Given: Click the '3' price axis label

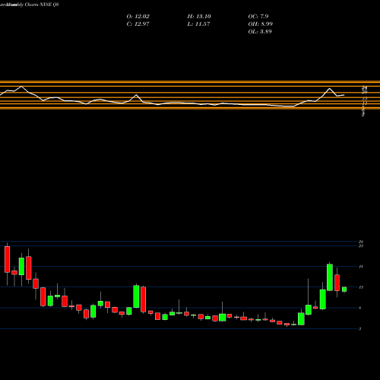Looking at the screenshot, I should click(360, 329).
